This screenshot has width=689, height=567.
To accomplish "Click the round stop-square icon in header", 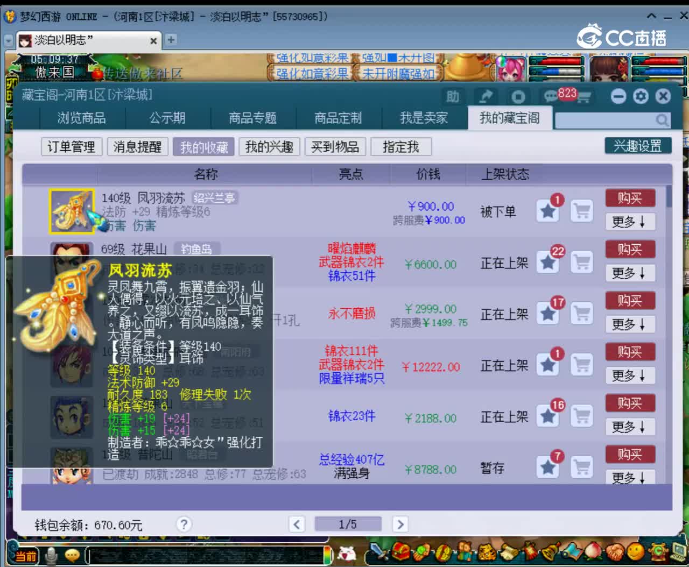I will tap(518, 96).
